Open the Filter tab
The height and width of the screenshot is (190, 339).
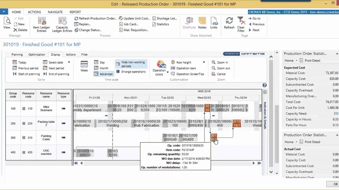(84, 55)
